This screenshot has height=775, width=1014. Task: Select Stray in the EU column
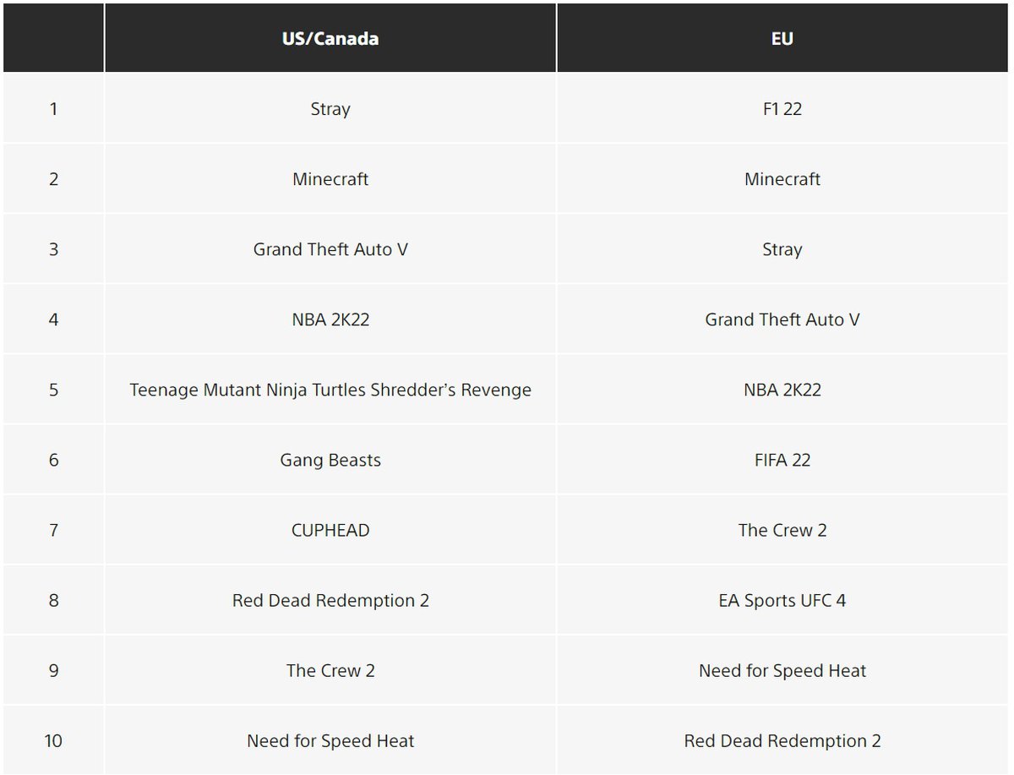pyautogui.click(x=782, y=249)
